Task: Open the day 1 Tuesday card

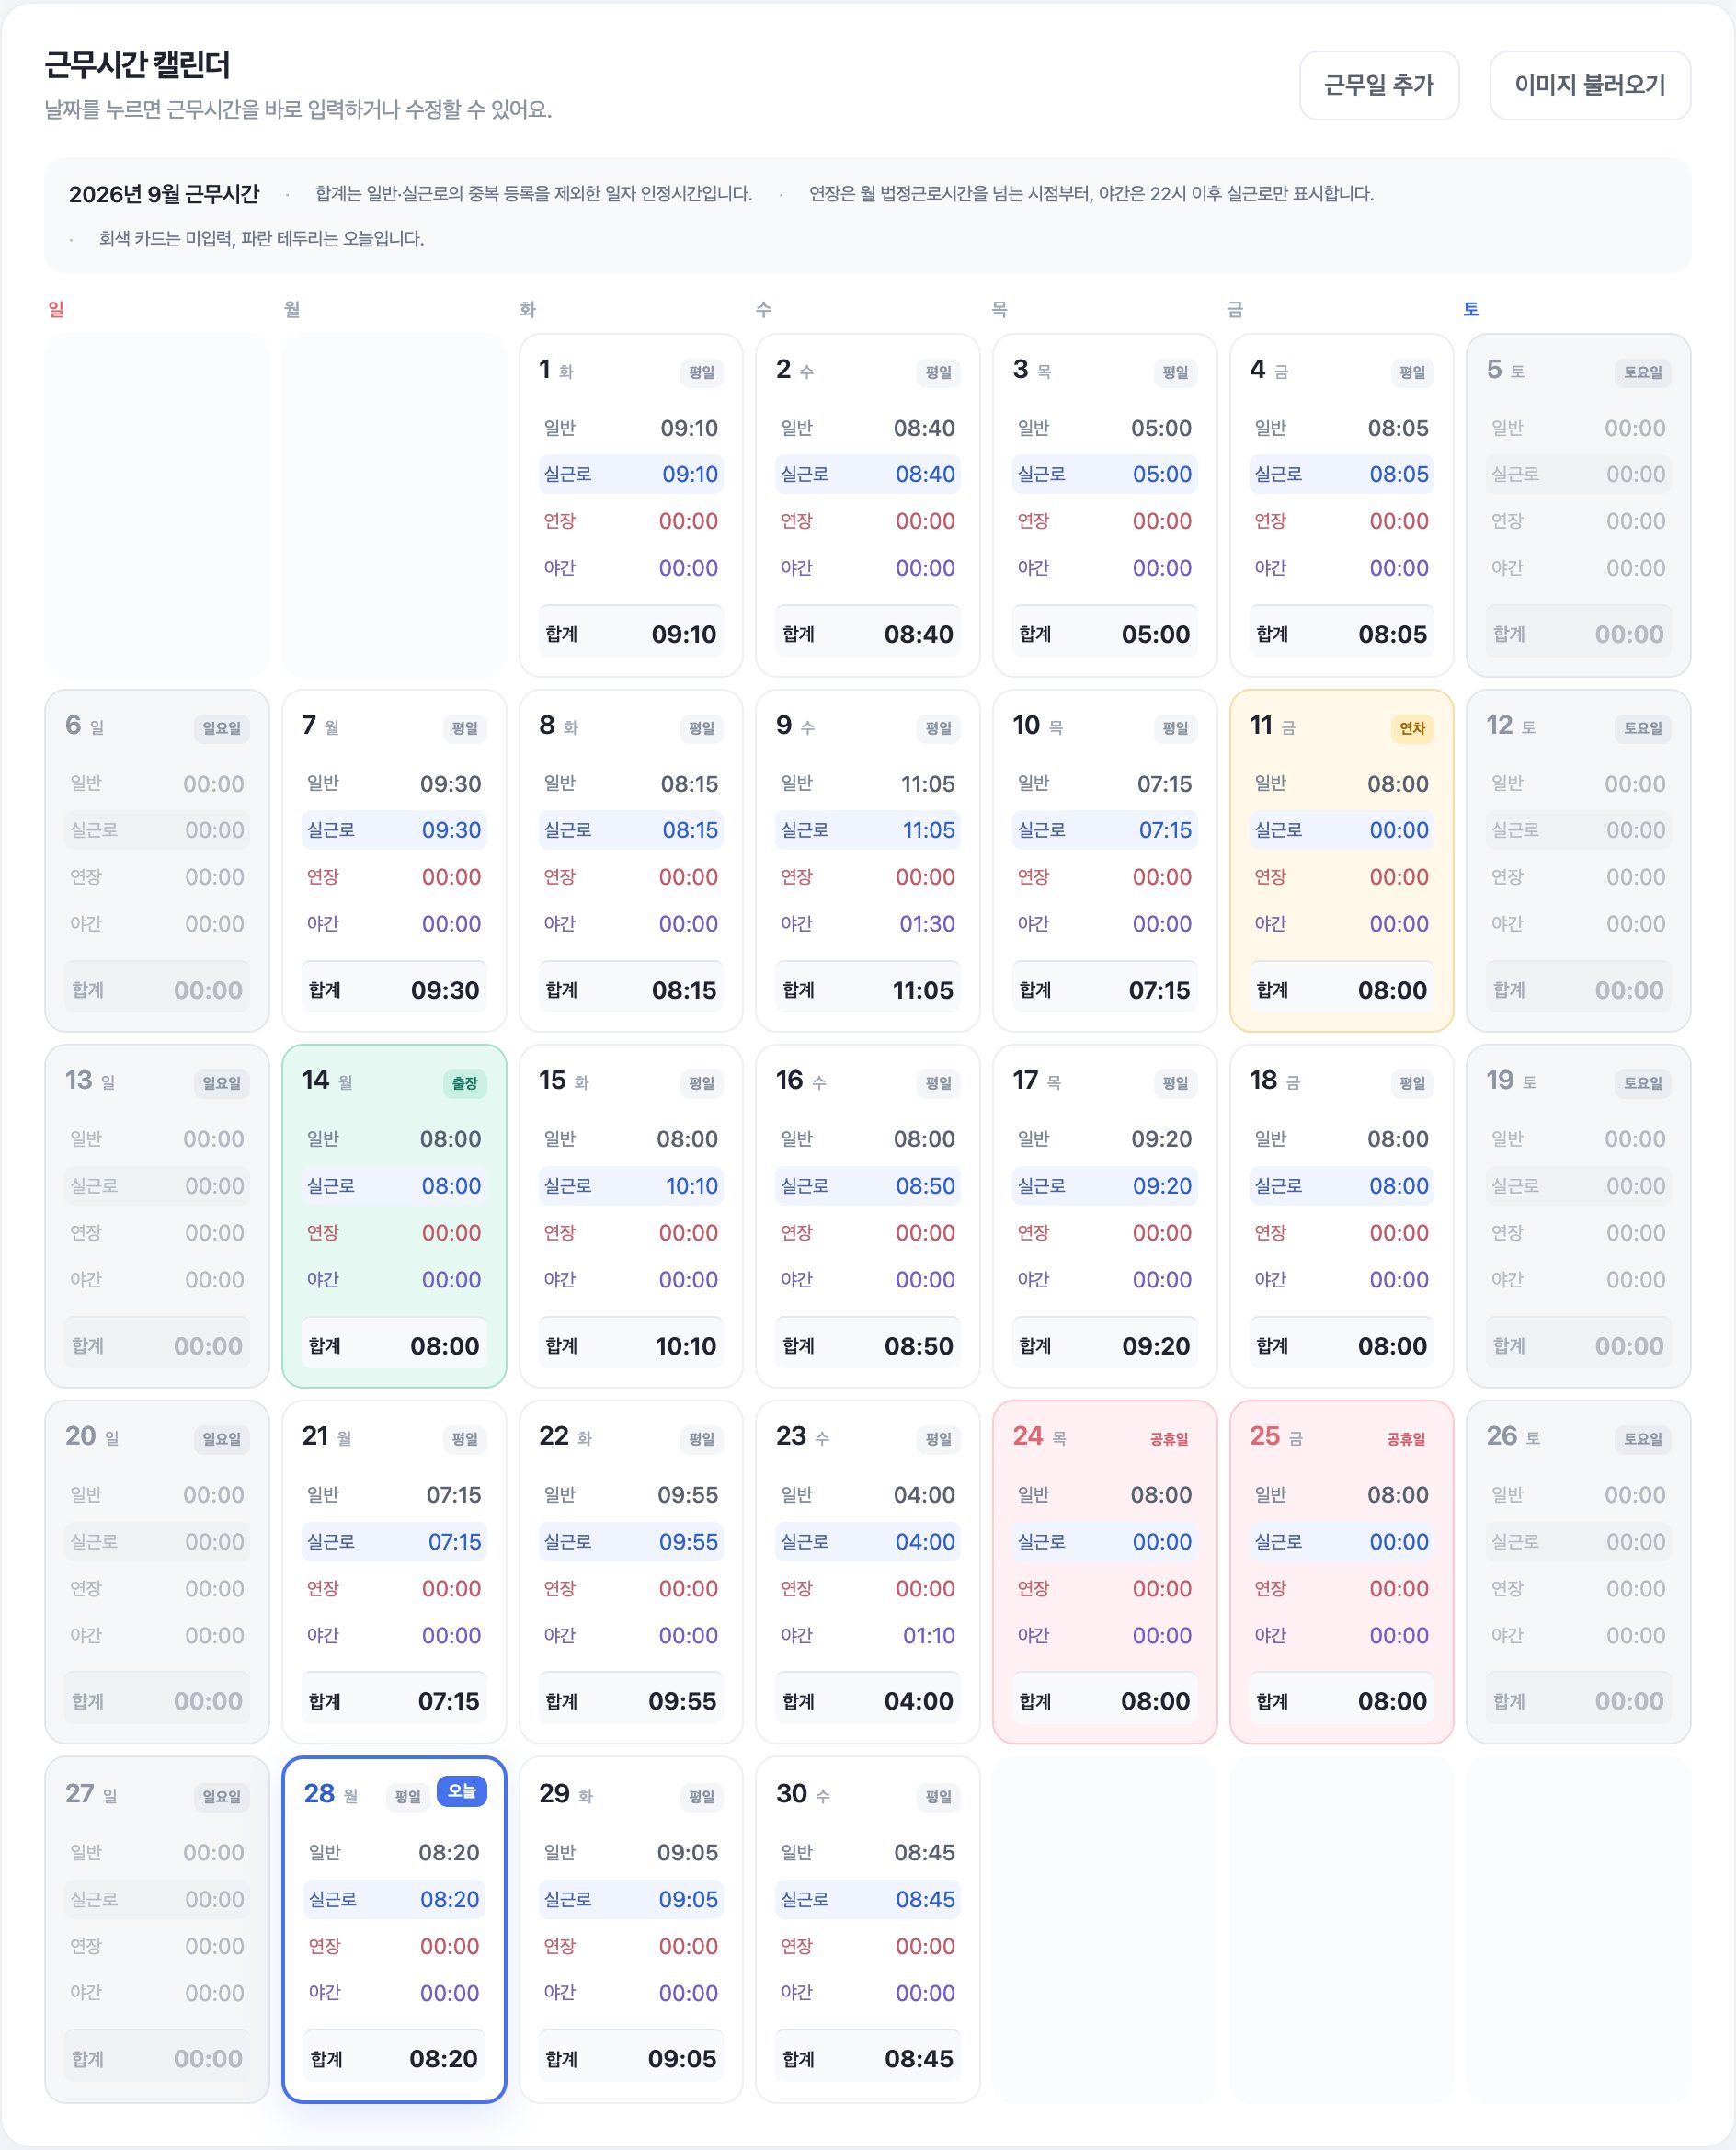Action: coord(631,505)
